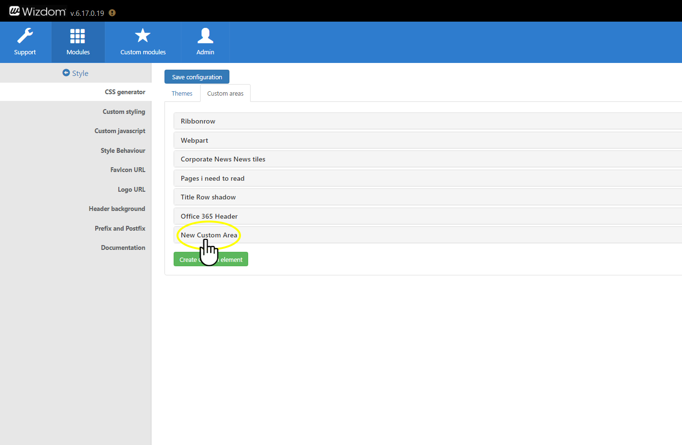Image resolution: width=682 pixels, height=445 pixels.
Task: Open the Documentation sidebar link
Action: (x=123, y=247)
